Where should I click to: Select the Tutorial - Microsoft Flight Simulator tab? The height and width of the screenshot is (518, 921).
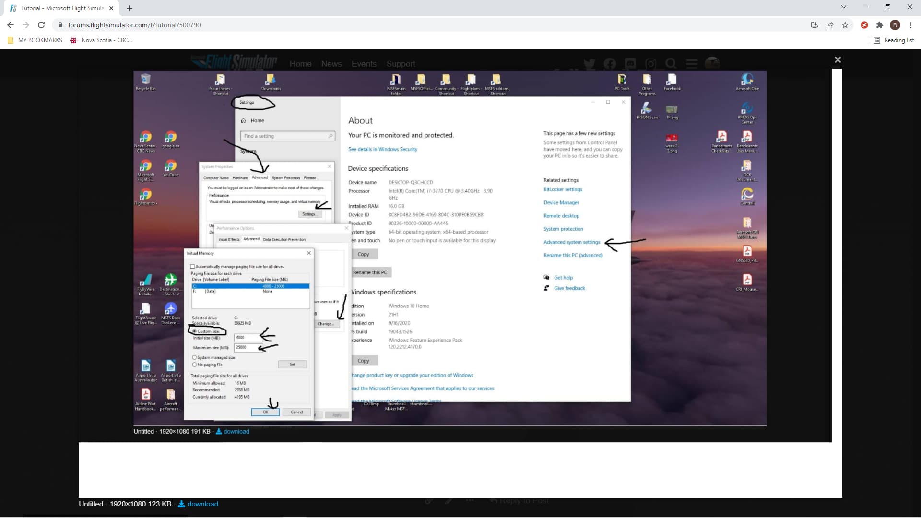(x=61, y=8)
